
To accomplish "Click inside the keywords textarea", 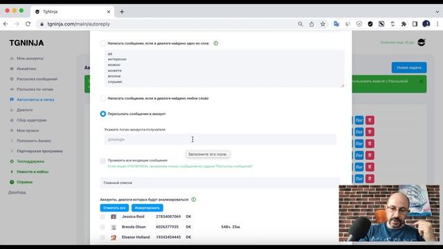I will click(x=224, y=68).
